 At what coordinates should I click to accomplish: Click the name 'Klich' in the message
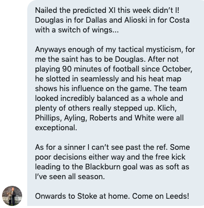coord(165,108)
